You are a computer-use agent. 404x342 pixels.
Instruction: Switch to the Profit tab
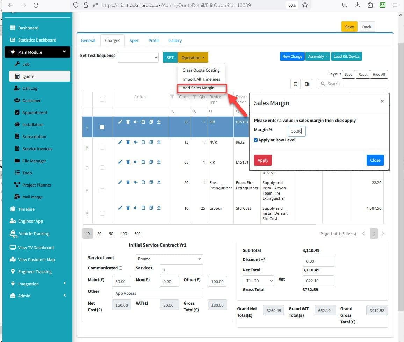(153, 41)
